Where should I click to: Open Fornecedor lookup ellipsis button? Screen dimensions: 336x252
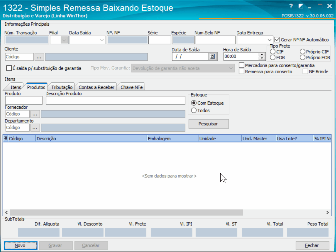pos(35,114)
